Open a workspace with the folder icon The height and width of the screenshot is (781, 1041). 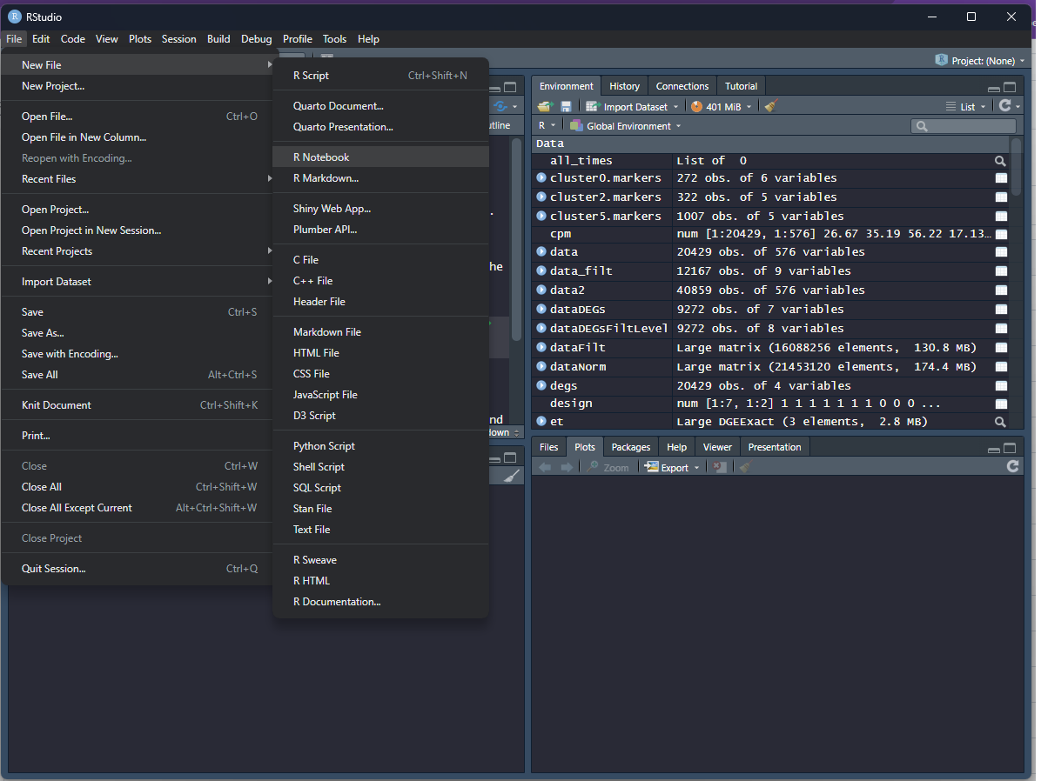pyautogui.click(x=544, y=105)
